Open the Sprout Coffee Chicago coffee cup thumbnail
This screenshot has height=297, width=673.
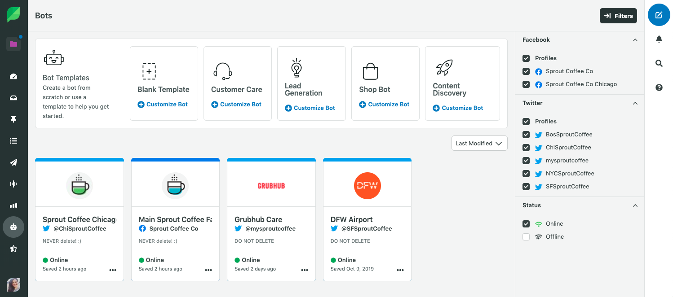[x=80, y=185]
